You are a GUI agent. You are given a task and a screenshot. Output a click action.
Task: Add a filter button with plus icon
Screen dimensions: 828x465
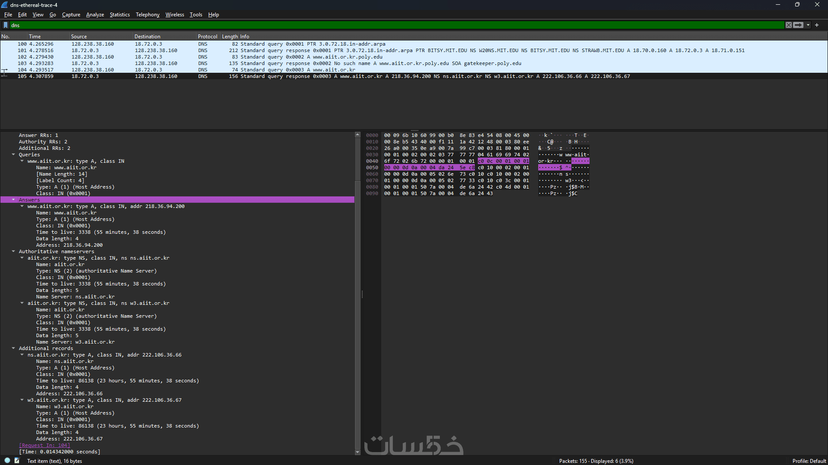(x=817, y=25)
